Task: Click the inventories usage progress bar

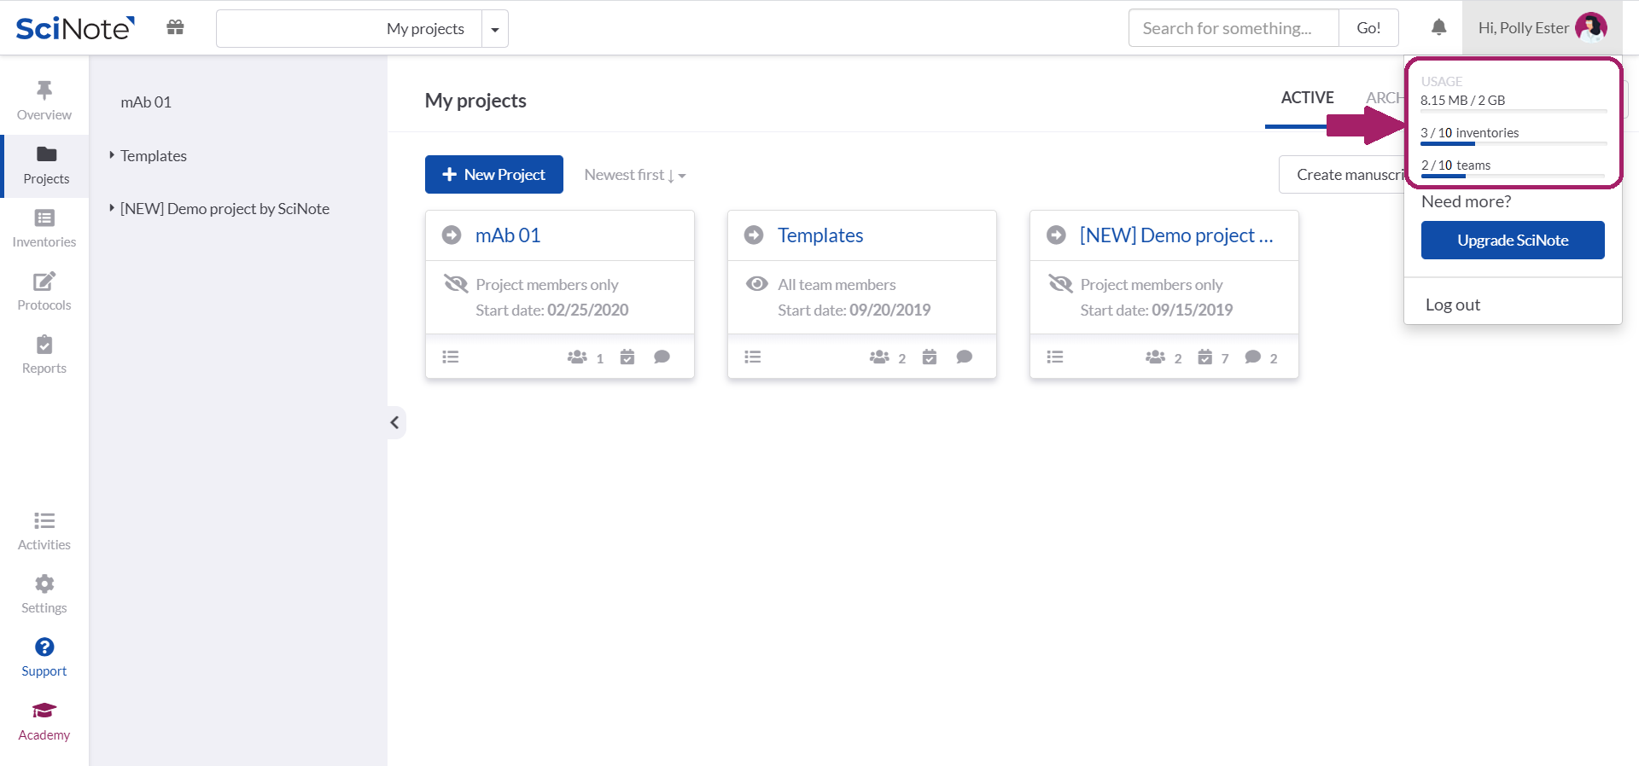Action: coord(1514,143)
